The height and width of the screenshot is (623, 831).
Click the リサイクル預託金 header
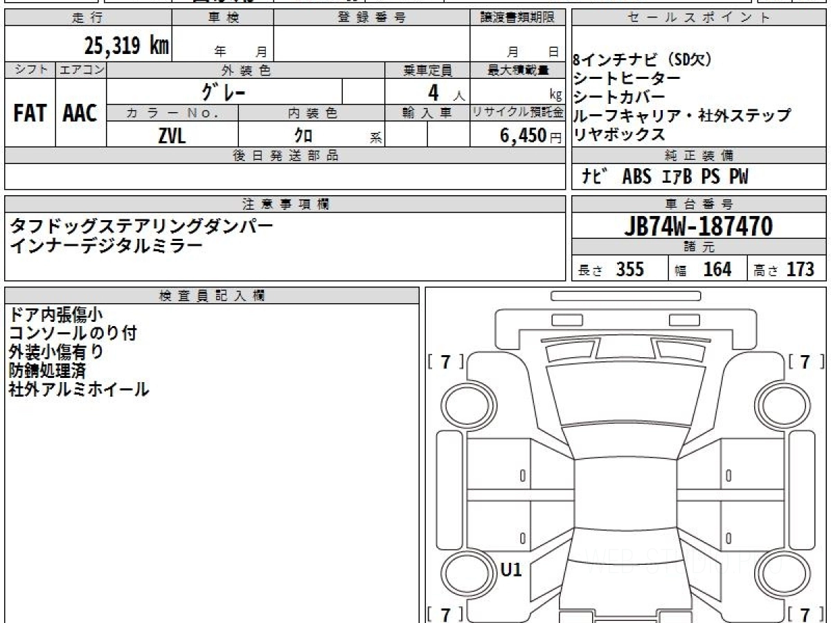click(x=517, y=113)
